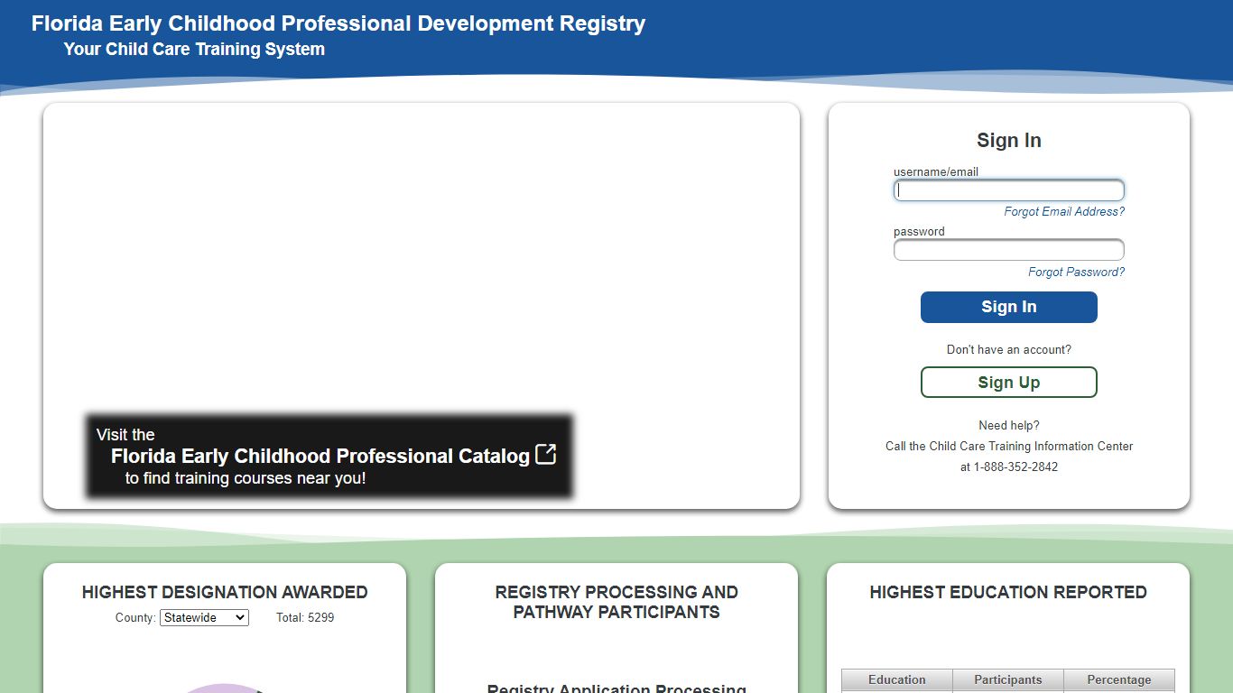Click the Registry Application Processing subheading
Viewport: 1233px width, 693px height.
(616, 688)
